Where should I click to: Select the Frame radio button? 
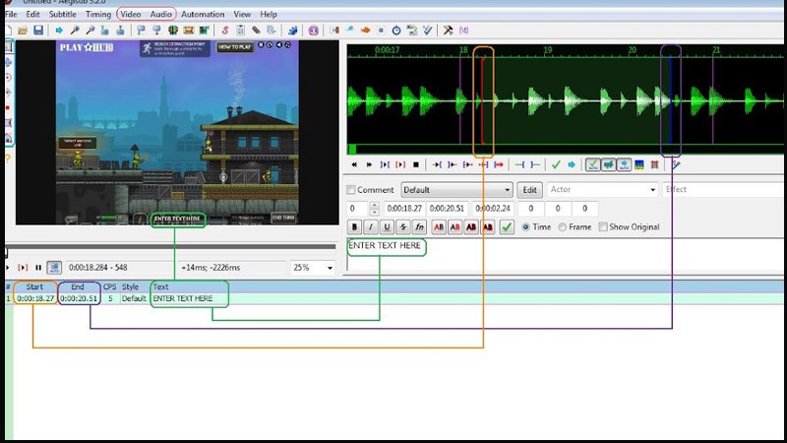563,227
